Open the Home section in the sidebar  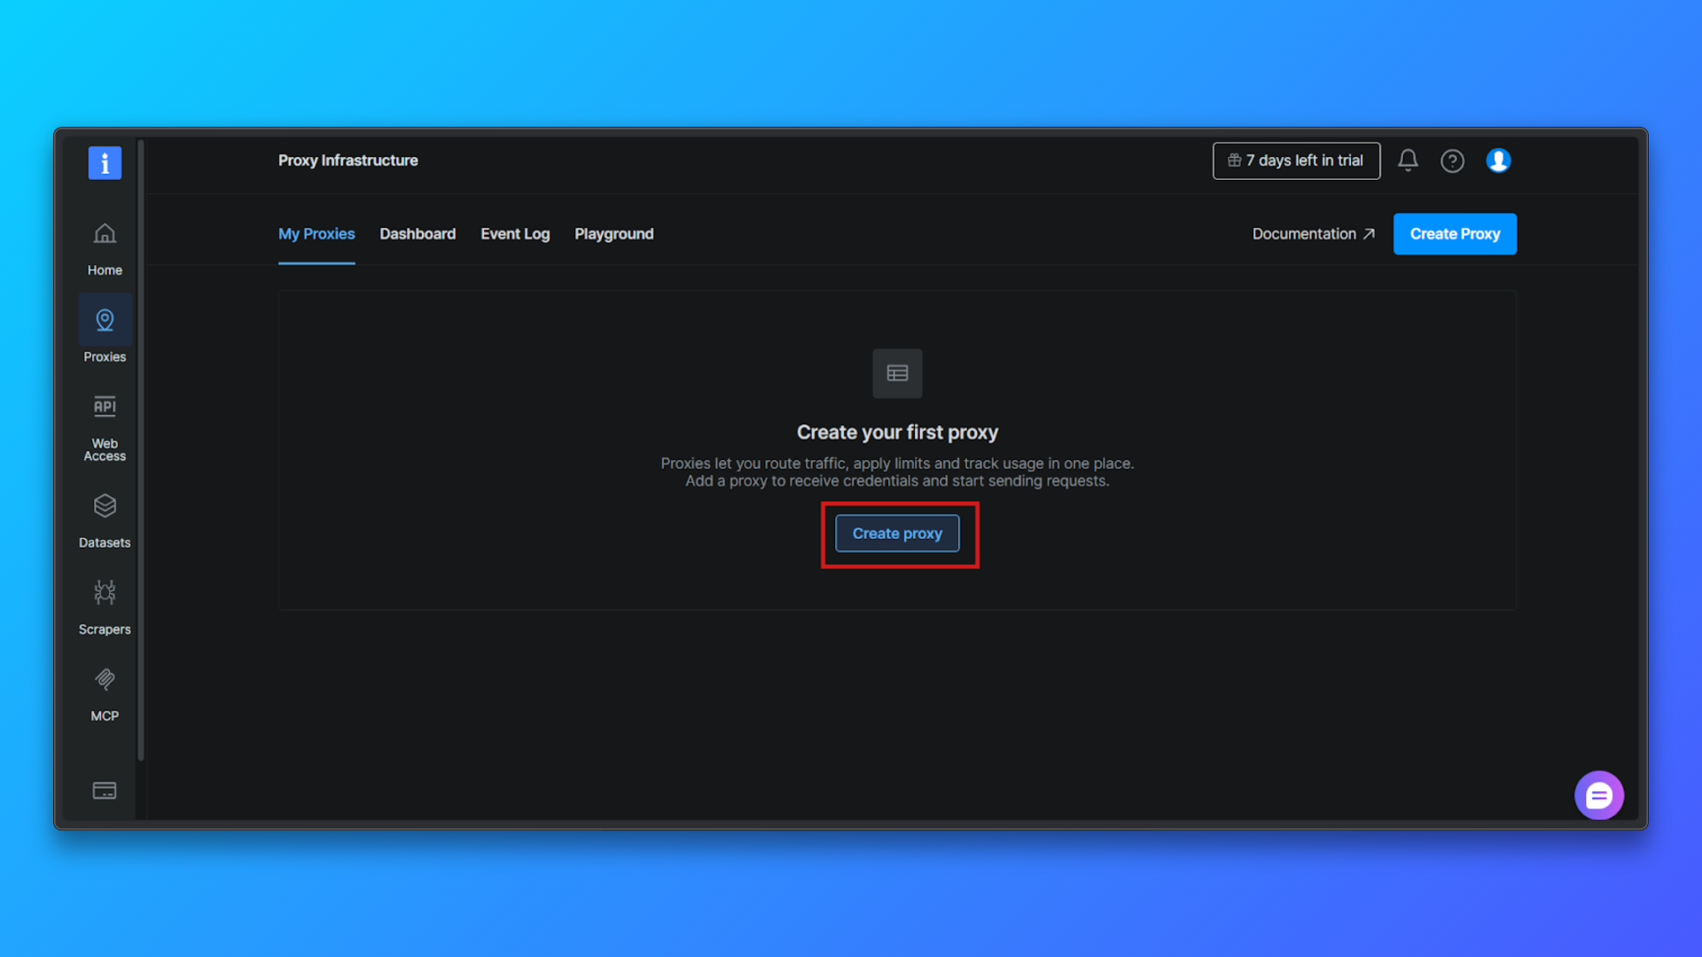point(104,248)
